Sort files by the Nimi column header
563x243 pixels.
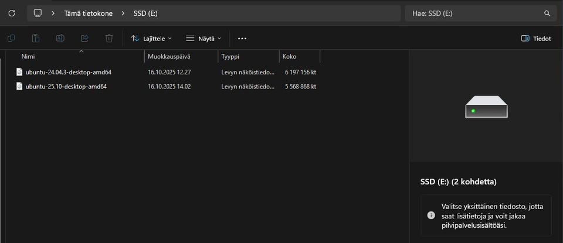pos(28,57)
